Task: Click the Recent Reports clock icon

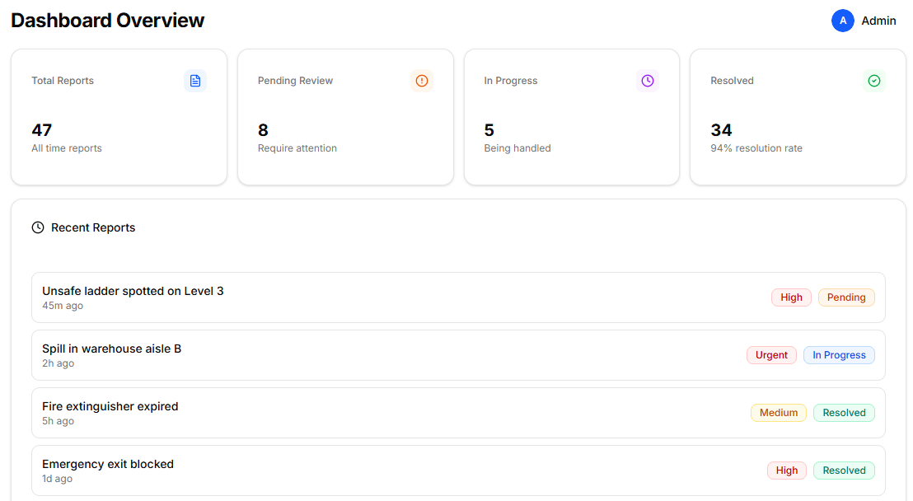Action: pos(38,227)
